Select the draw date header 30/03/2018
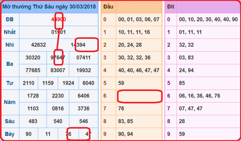Viewport: 241px width, 141px height. (x=83, y=7)
